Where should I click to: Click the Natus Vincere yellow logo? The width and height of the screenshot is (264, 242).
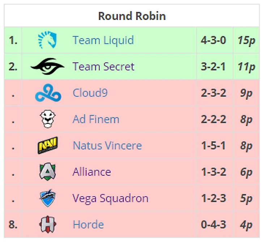[48, 145]
